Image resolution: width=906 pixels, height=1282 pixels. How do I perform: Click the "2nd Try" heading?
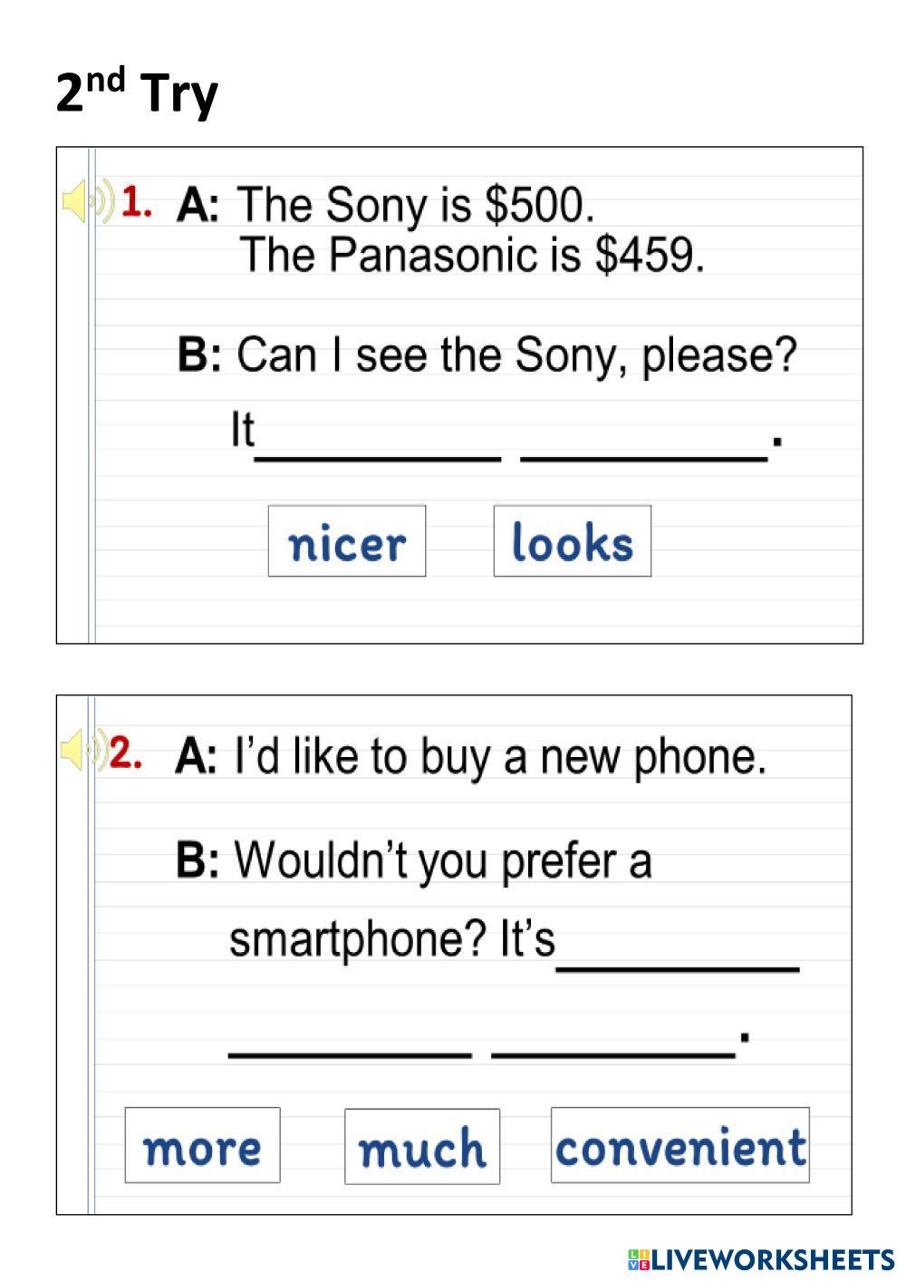(x=137, y=92)
